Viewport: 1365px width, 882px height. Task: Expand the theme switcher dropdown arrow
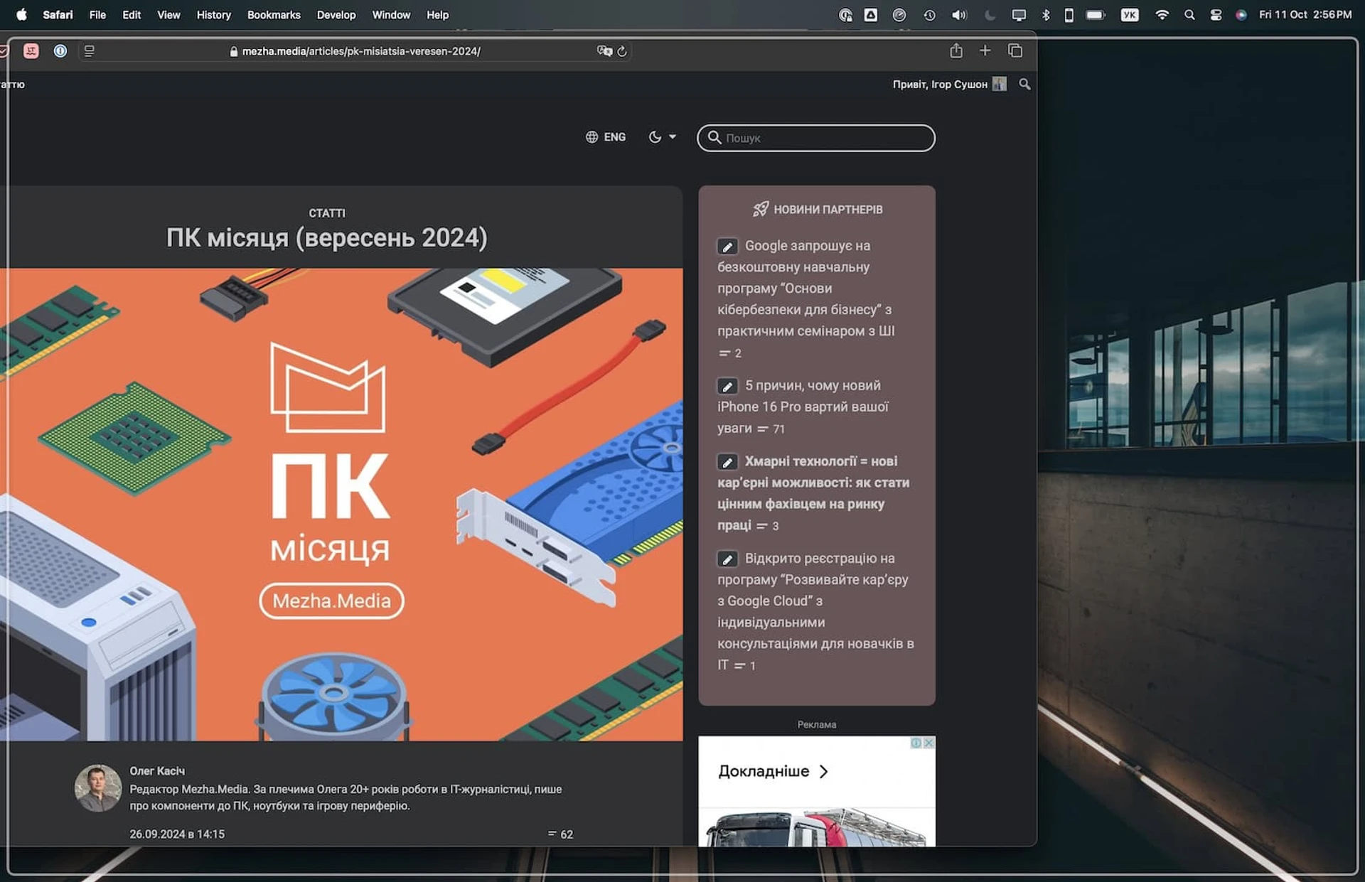pos(673,137)
